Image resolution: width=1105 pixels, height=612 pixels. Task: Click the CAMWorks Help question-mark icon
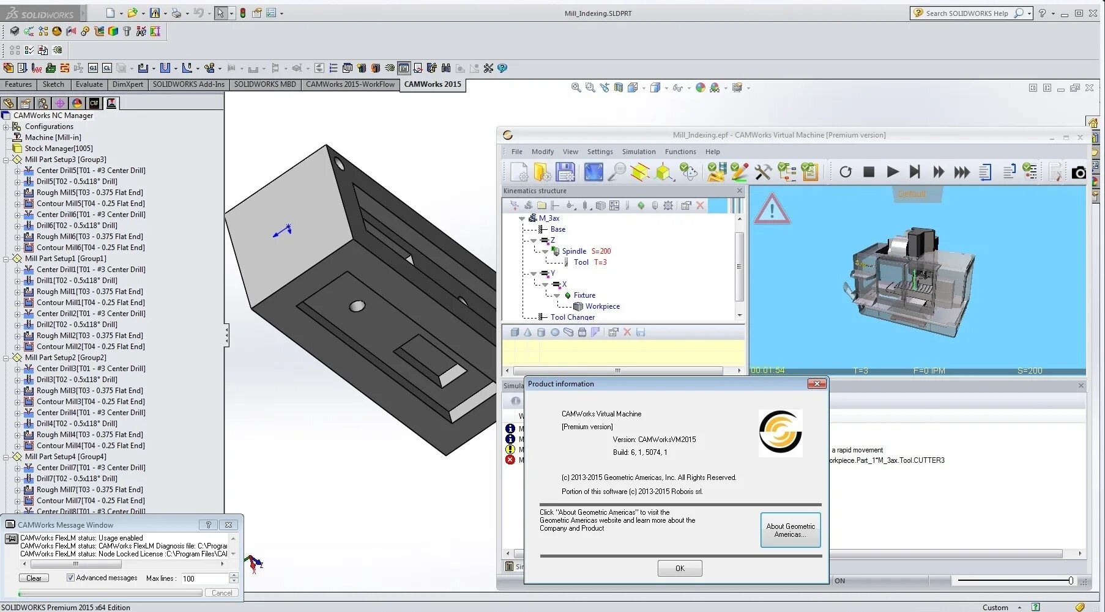coord(502,68)
